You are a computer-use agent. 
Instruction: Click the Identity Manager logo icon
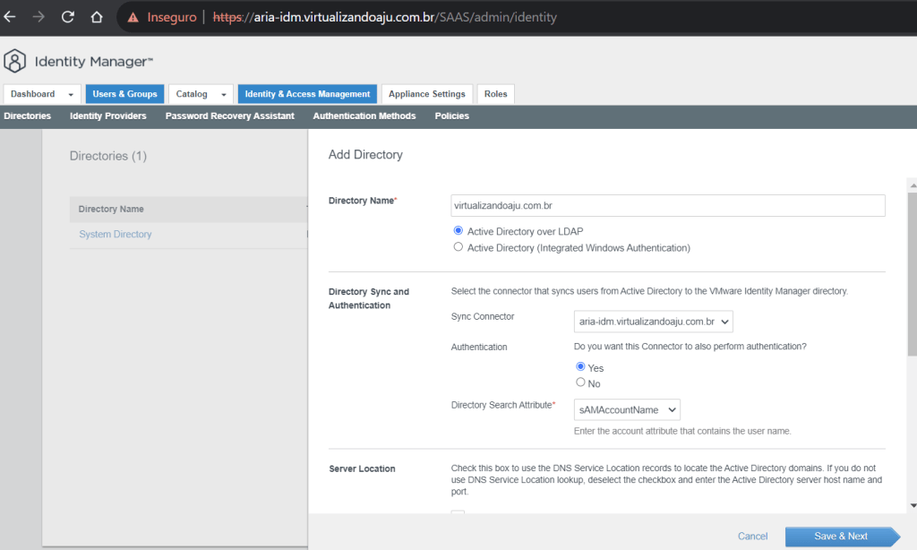pos(15,61)
